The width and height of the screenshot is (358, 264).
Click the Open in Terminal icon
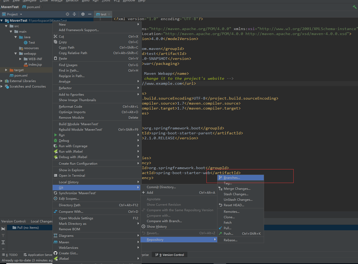(x=55, y=175)
